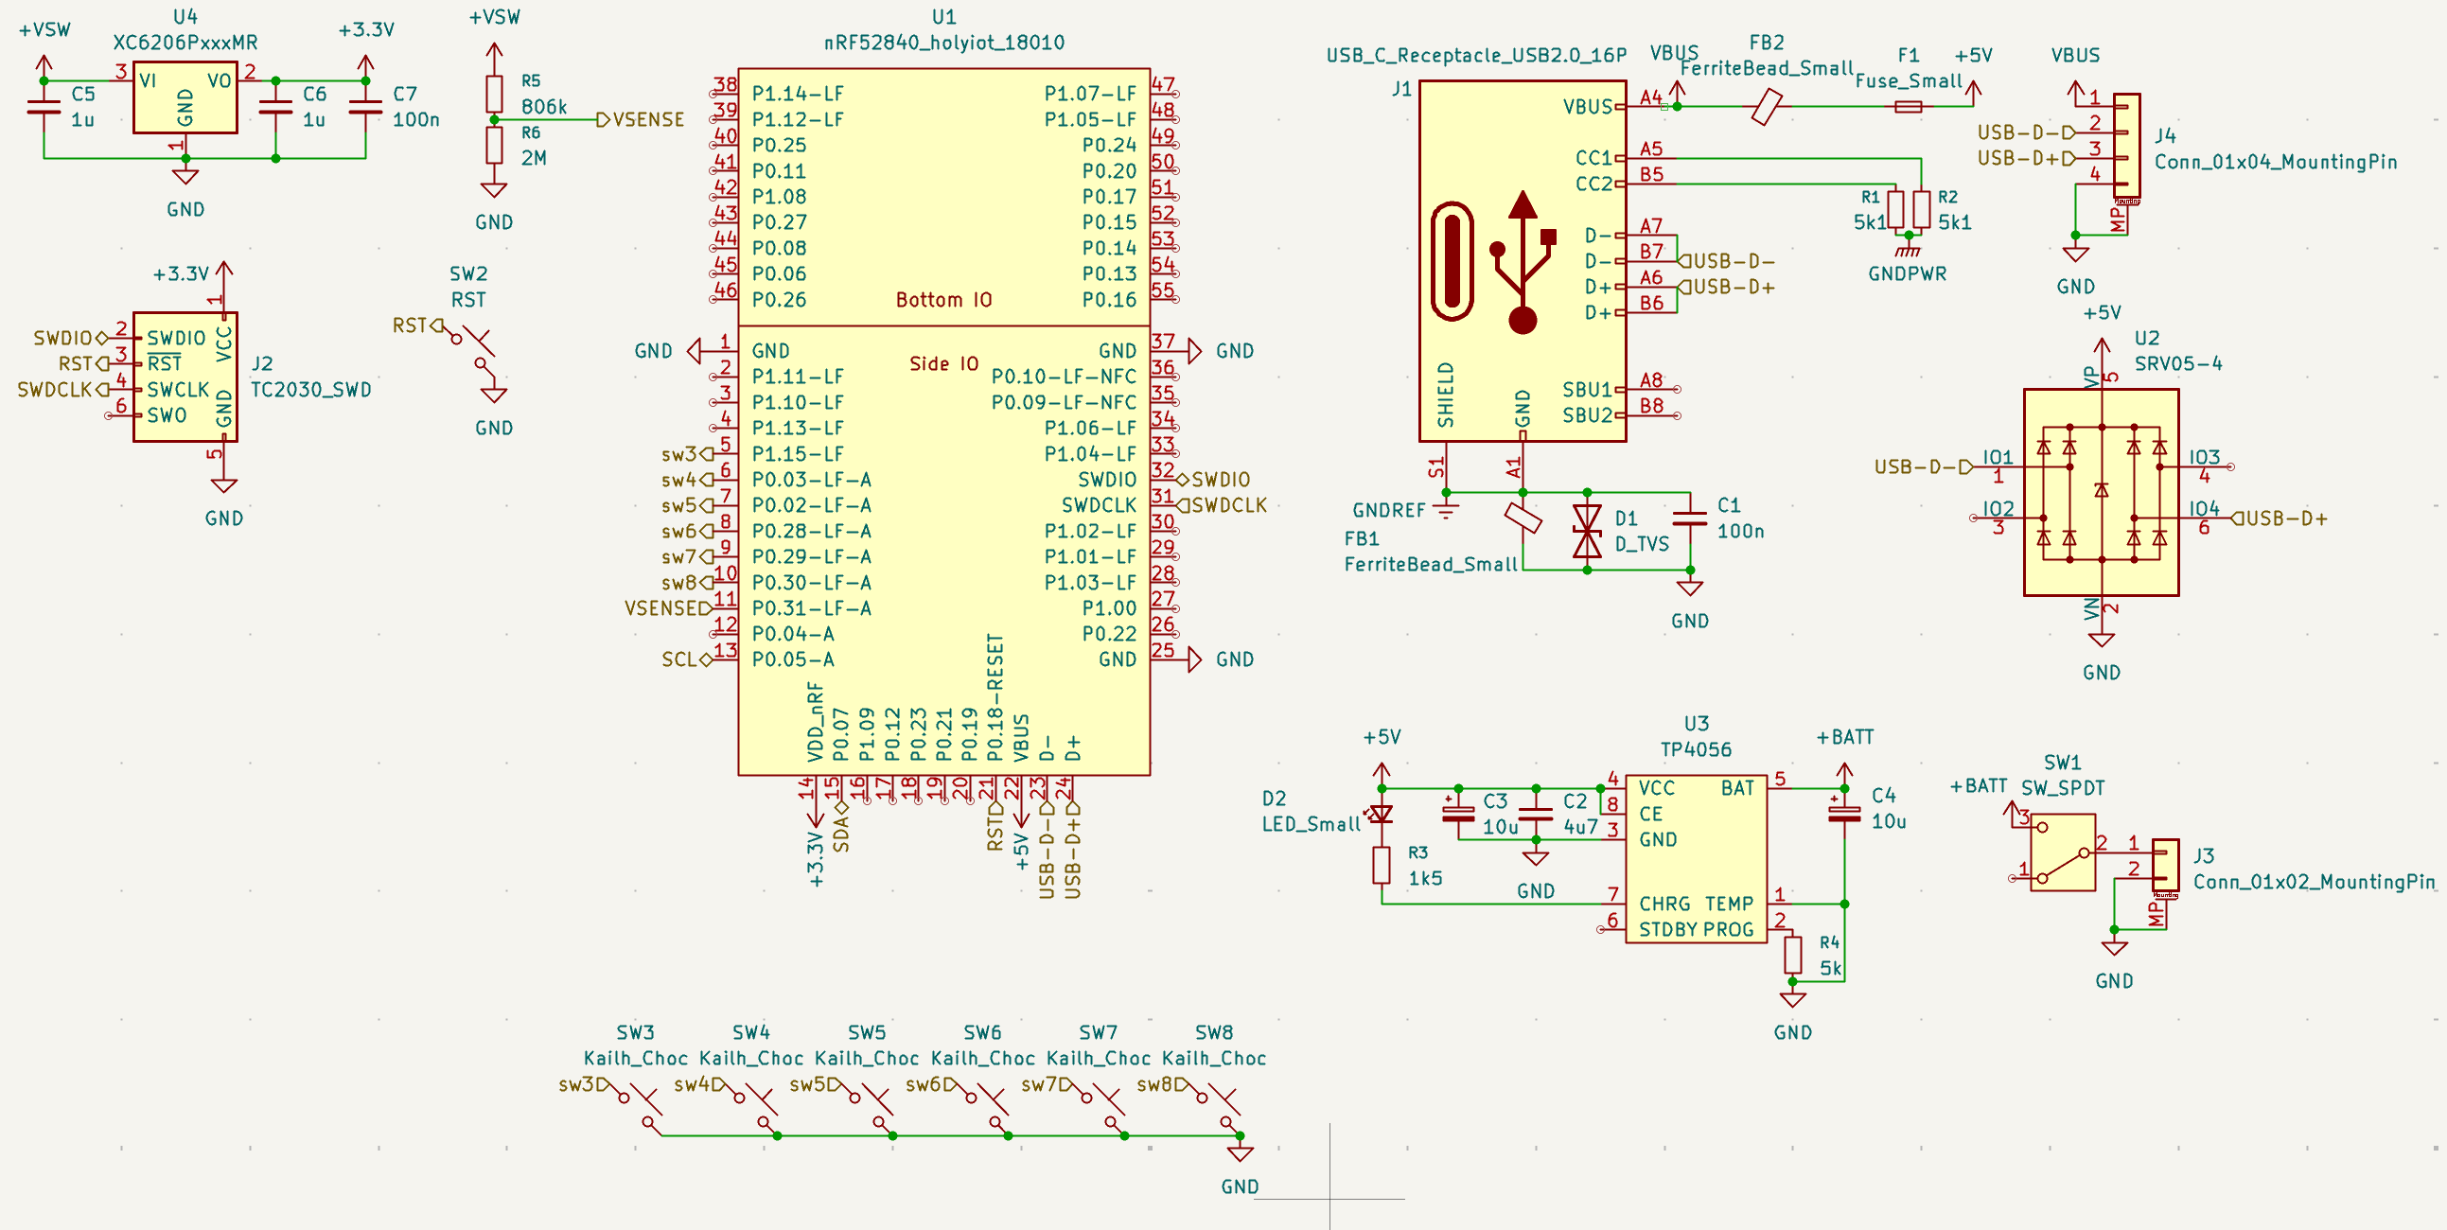This screenshot has width=2447, height=1230.
Task: Click the USB-C receptacle symbol J1
Action: pyautogui.click(x=1521, y=260)
